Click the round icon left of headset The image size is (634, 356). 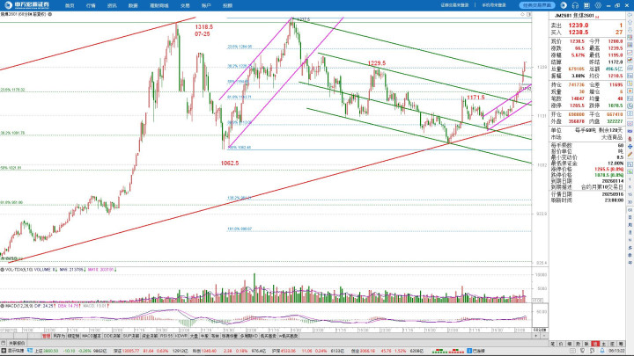[564, 5]
